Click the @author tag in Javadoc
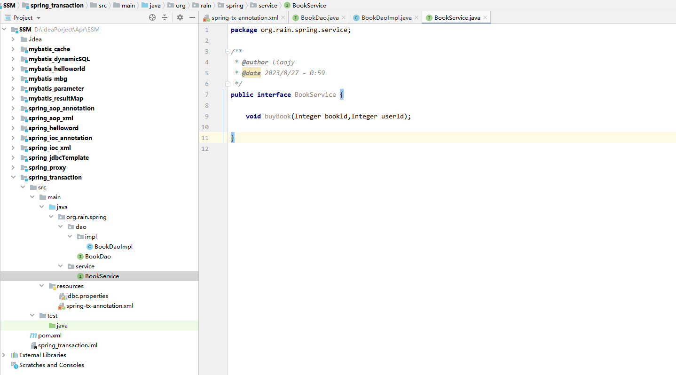Image resolution: width=676 pixels, height=375 pixels. tap(255, 62)
